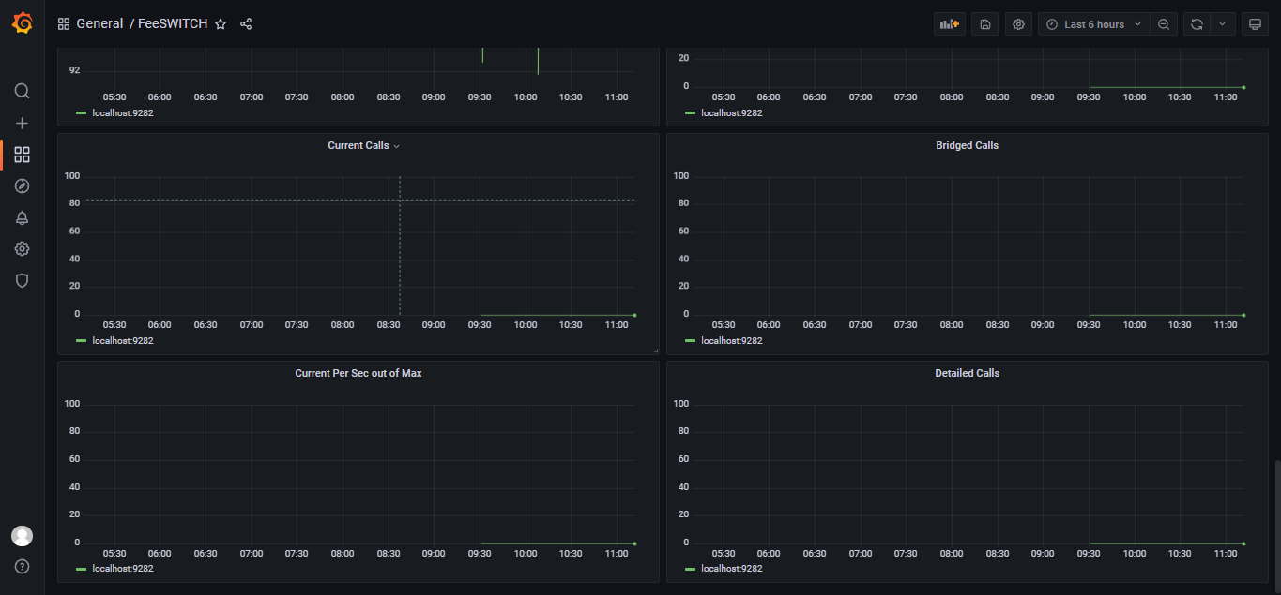This screenshot has height=595, width=1281.
Task: Cycle view mode with monitor icon
Action: (1255, 24)
